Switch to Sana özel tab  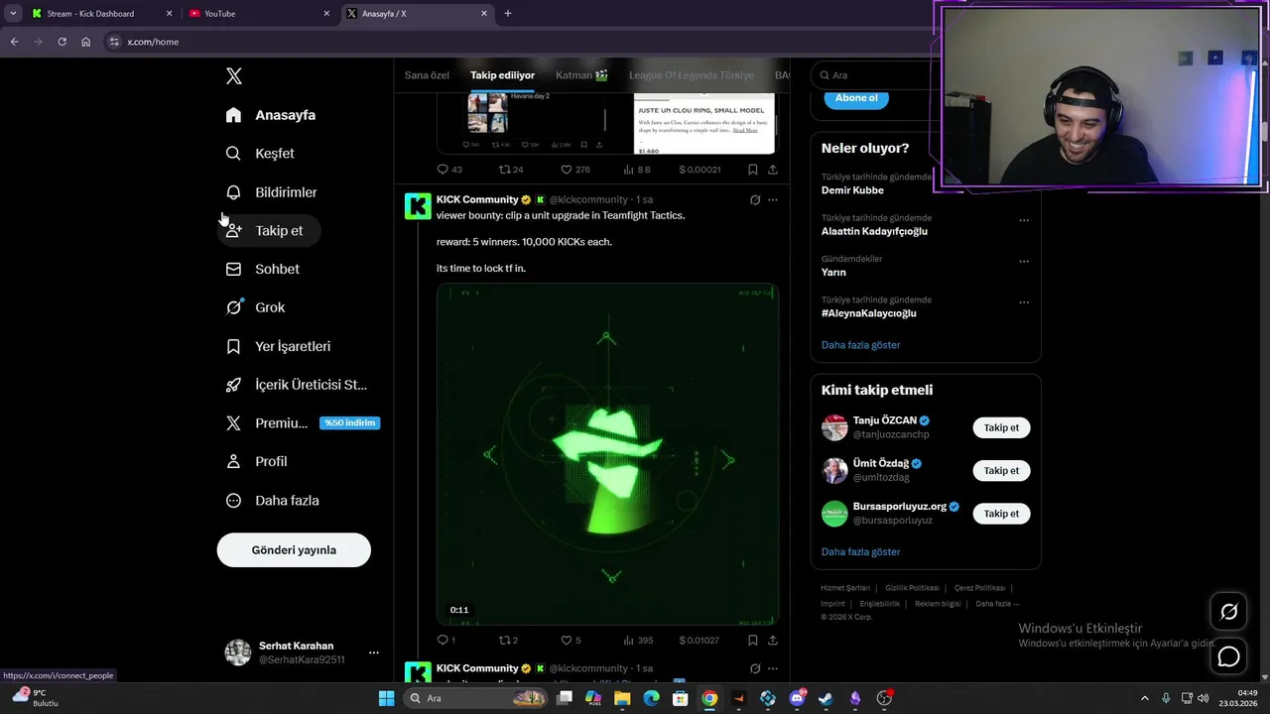click(427, 75)
